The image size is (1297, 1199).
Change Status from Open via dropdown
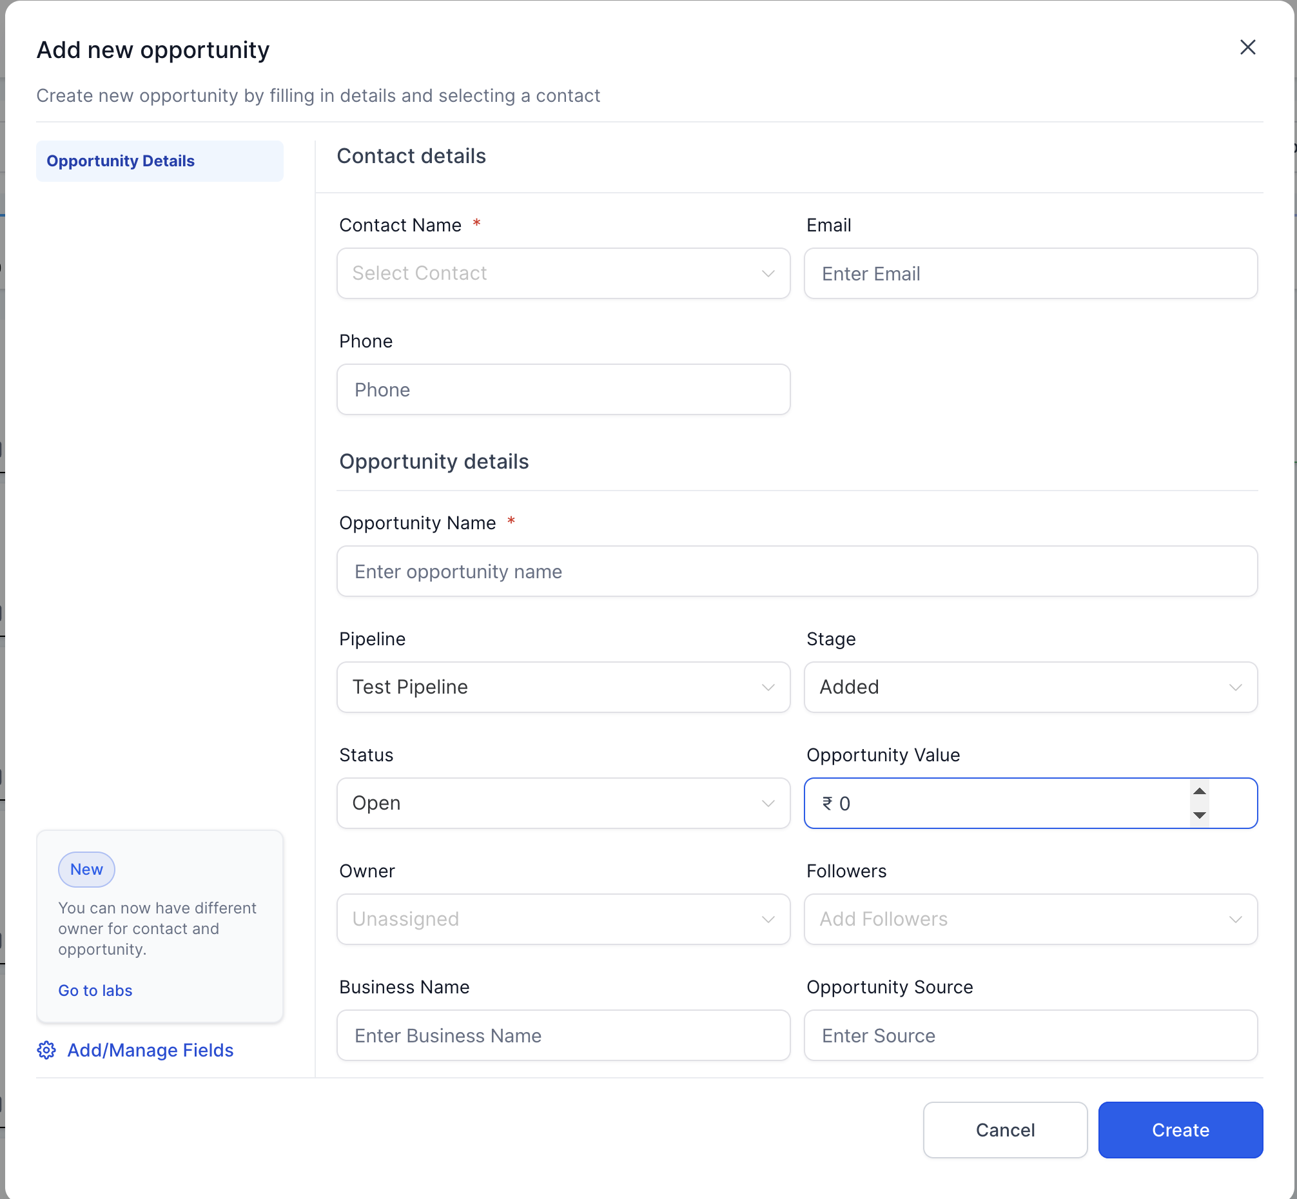coord(563,803)
